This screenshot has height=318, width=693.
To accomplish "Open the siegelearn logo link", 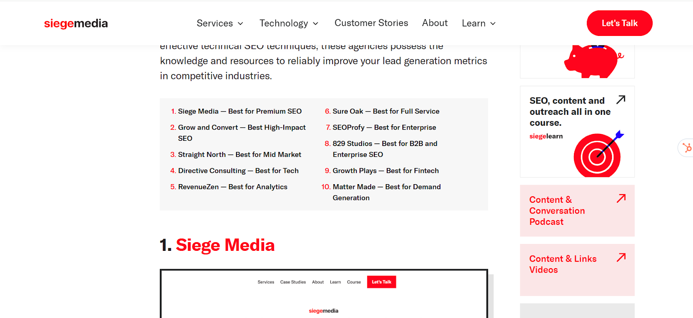I will [546, 136].
